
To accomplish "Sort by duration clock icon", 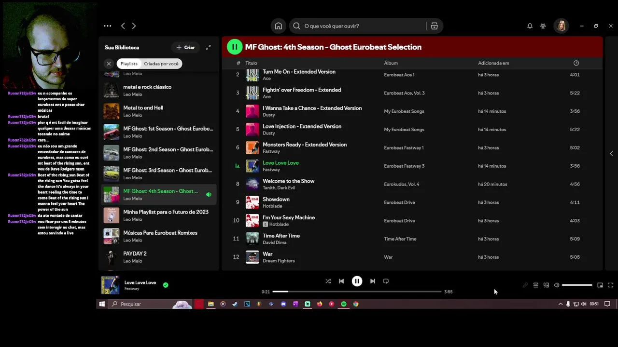I will click(576, 63).
